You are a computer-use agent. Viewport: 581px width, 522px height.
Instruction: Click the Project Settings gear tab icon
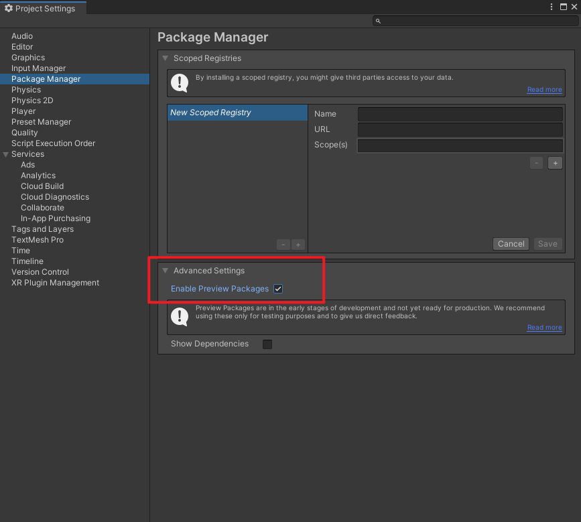click(x=9, y=8)
